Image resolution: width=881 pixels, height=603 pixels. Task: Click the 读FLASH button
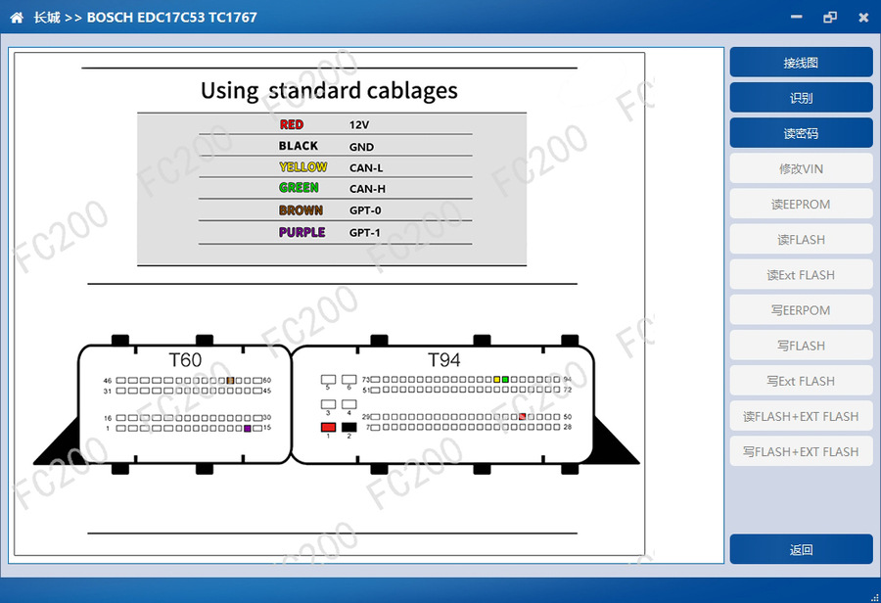tap(801, 240)
